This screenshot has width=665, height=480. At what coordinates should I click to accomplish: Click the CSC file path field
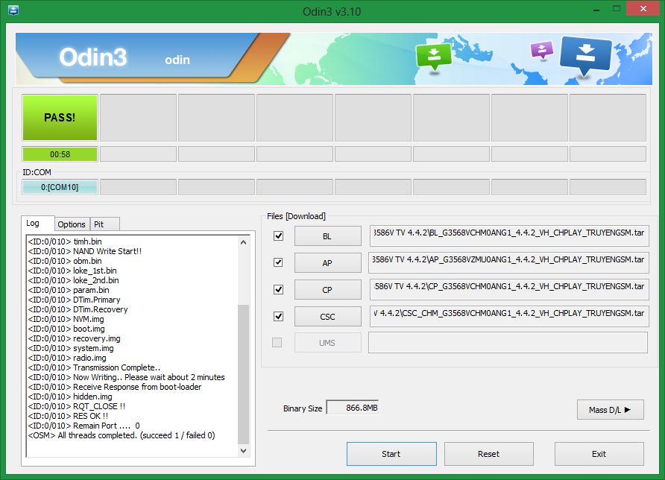(509, 316)
